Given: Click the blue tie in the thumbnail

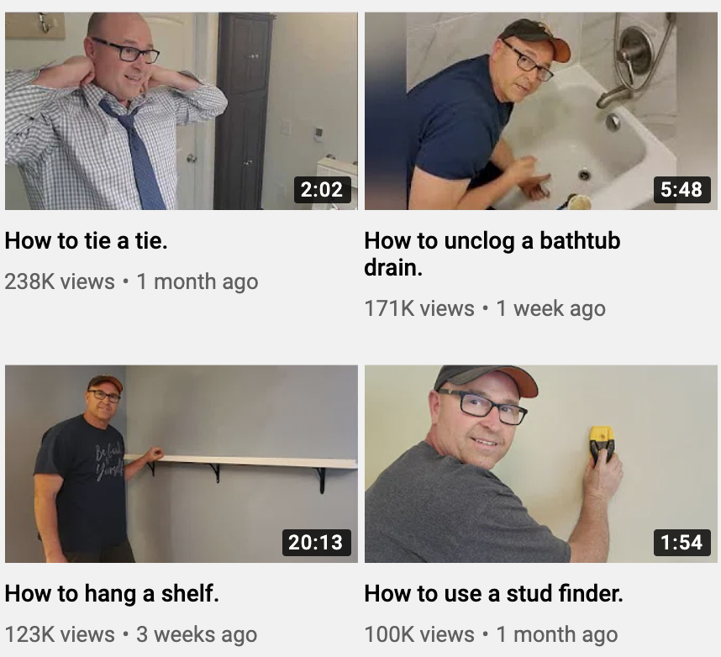Looking at the screenshot, I should tap(135, 153).
